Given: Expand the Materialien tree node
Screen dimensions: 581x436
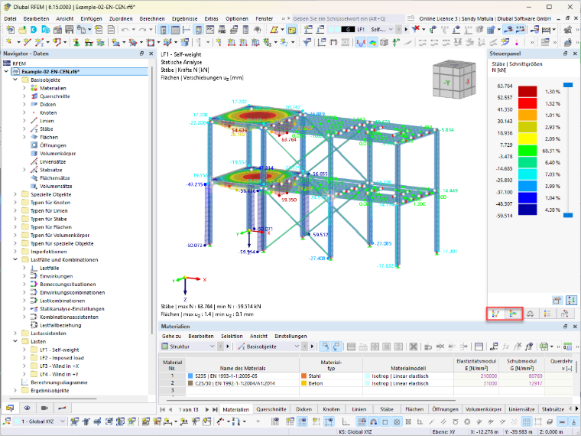Looking at the screenshot, I should click(24, 88).
